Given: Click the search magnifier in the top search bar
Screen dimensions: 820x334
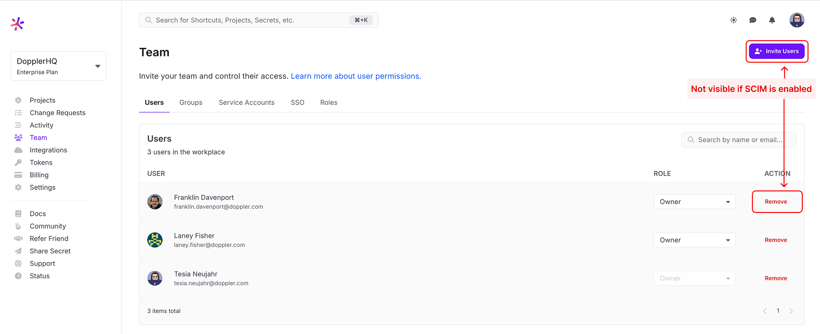Looking at the screenshot, I should tap(149, 20).
